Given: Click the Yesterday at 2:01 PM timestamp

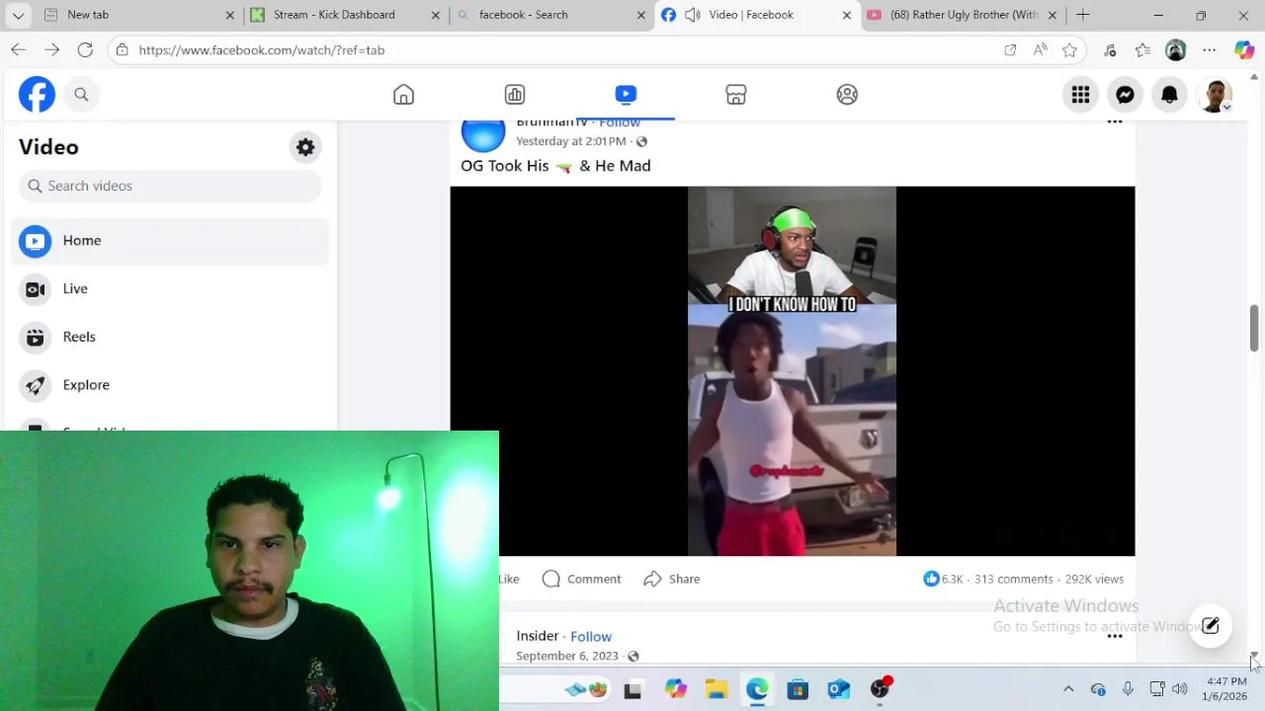Looking at the screenshot, I should click(570, 141).
